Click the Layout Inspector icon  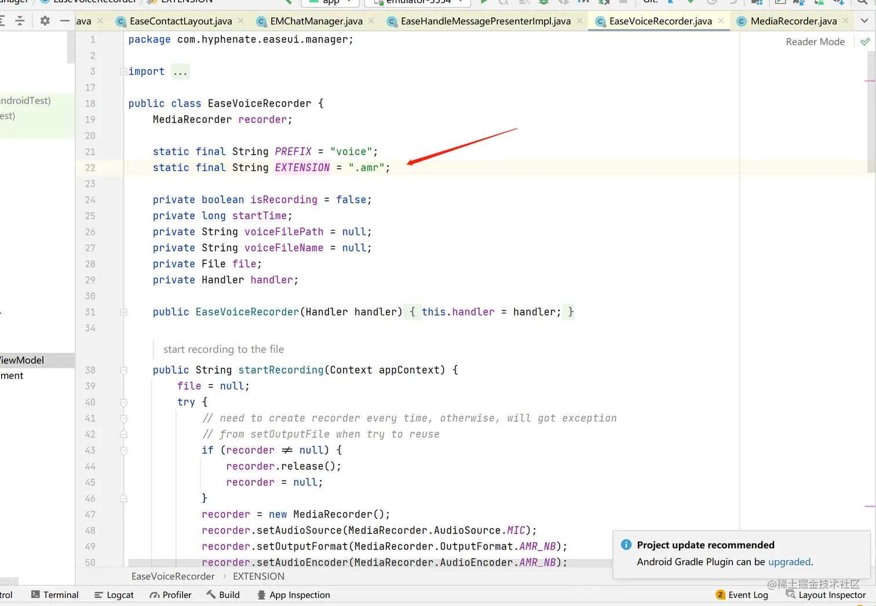pos(790,594)
